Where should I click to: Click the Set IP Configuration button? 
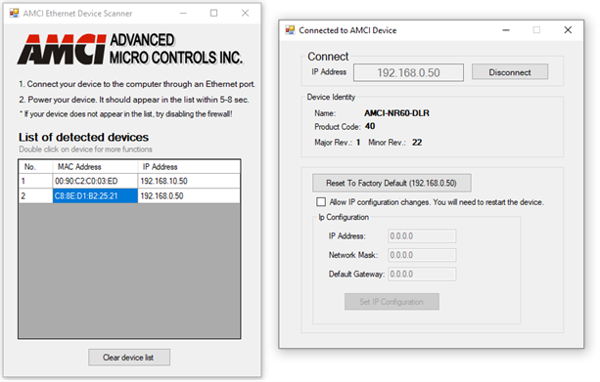coord(392,302)
